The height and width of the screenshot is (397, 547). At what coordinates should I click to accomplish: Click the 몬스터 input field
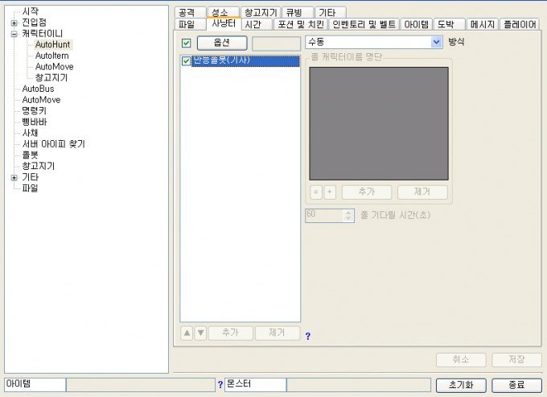pos(254,385)
